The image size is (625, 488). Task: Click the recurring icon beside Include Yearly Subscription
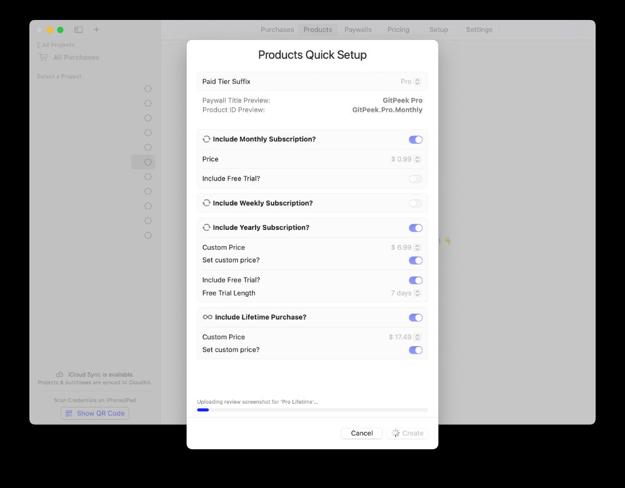pos(206,227)
